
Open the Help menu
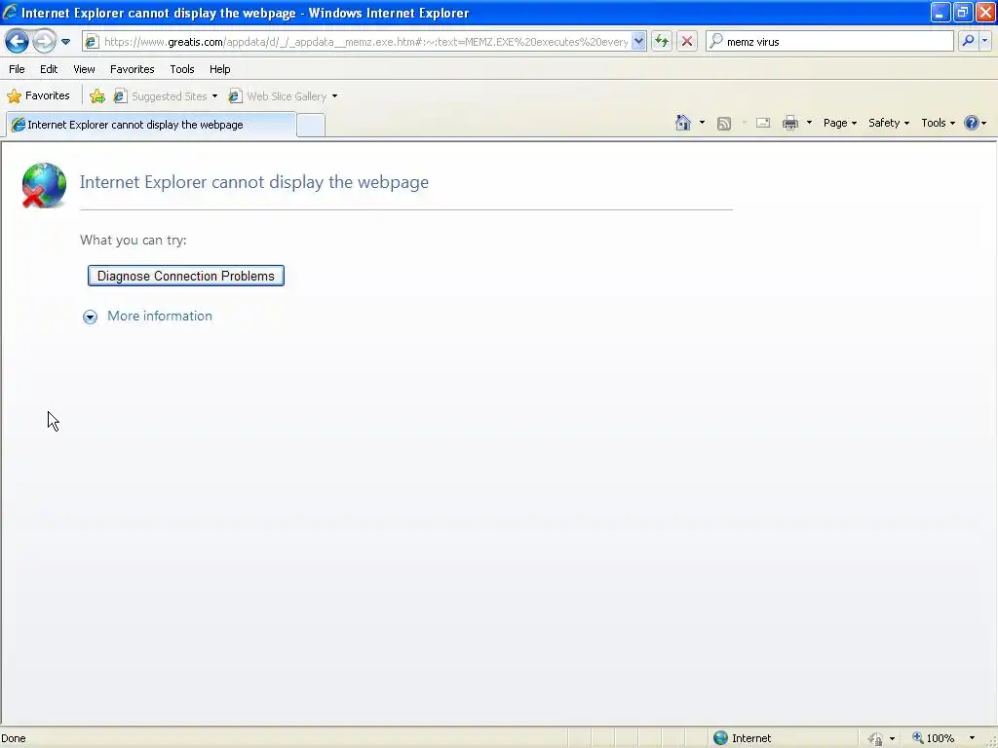coord(219,69)
